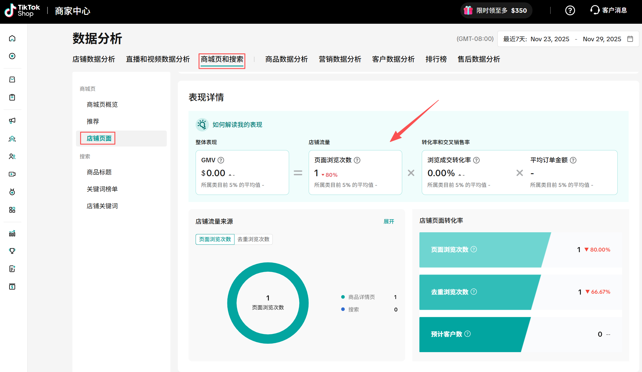Select 店铺关键词 in the side menu
The width and height of the screenshot is (642, 372).
[102, 206]
